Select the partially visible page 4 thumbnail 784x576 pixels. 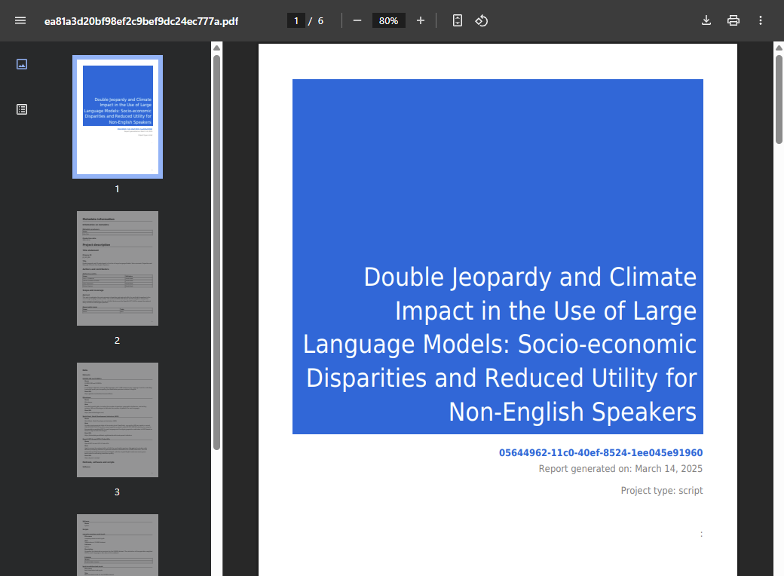[118, 544]
